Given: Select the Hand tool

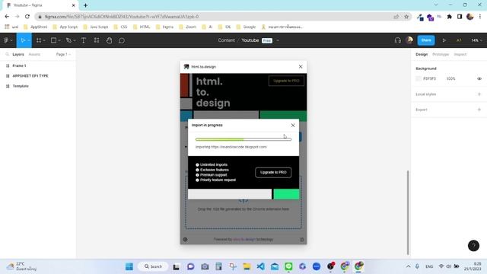Looking at the screenshot, I should (109, 40).
